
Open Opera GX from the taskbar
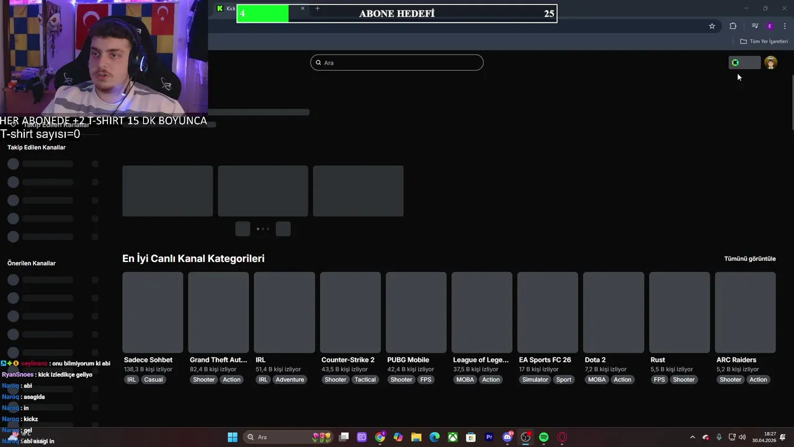point(562,438)
